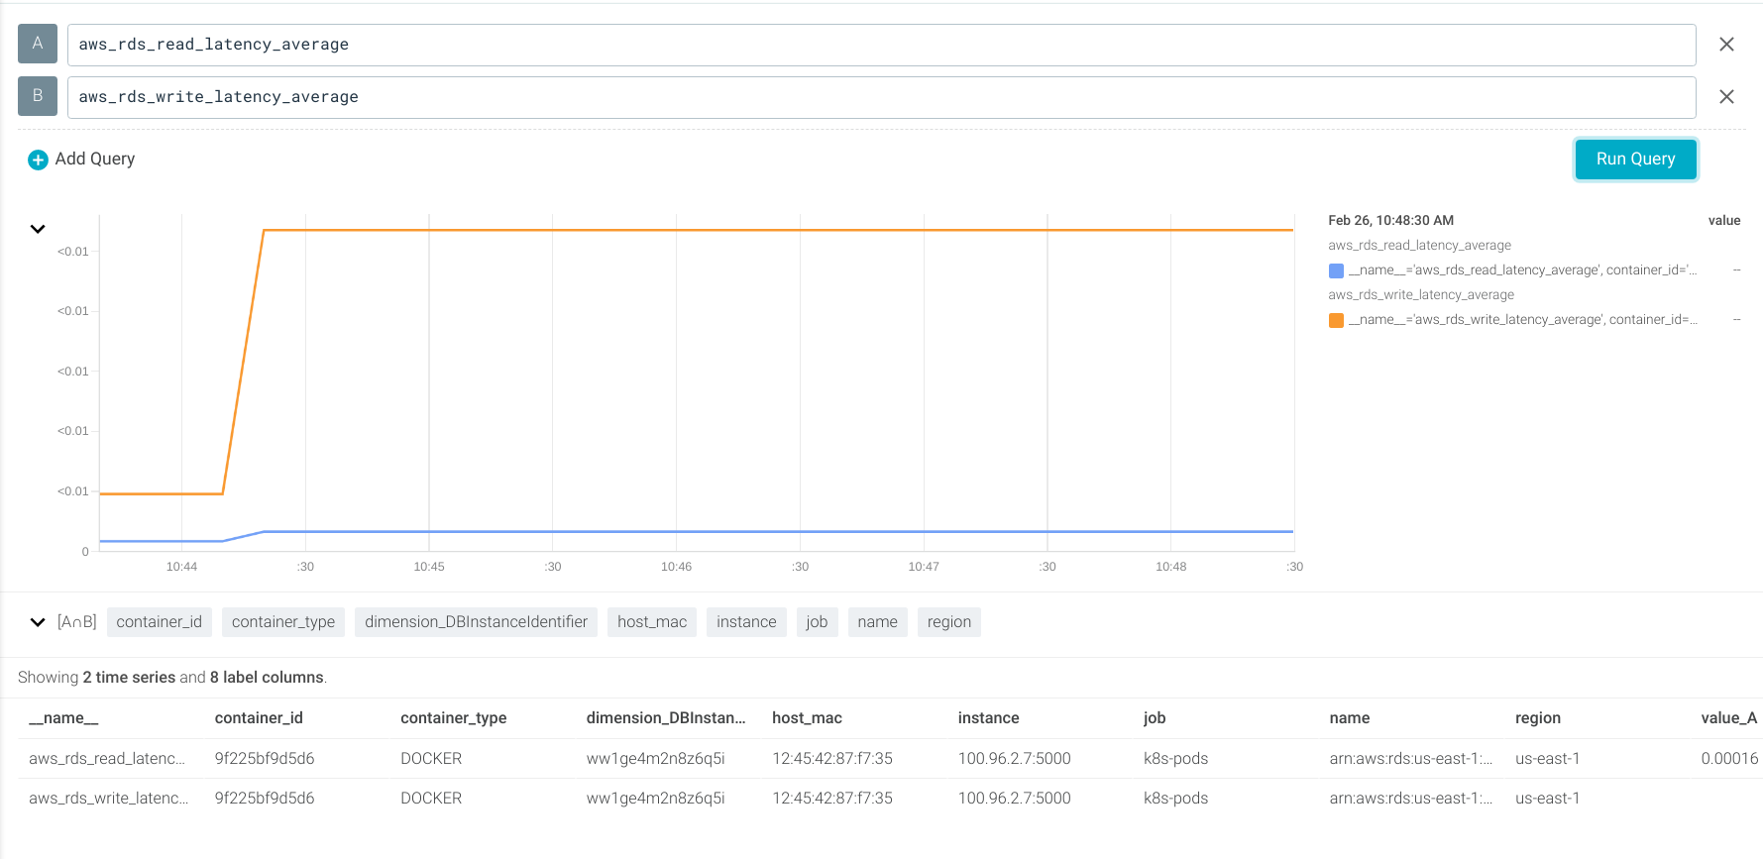Click the read row's 100.96.2.7:5000 instance cell
Screen dimensions: 1763x859
coord(1014,759)
